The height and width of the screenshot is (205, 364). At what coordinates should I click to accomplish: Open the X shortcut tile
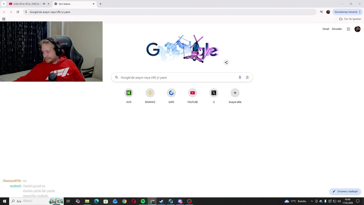214,96
